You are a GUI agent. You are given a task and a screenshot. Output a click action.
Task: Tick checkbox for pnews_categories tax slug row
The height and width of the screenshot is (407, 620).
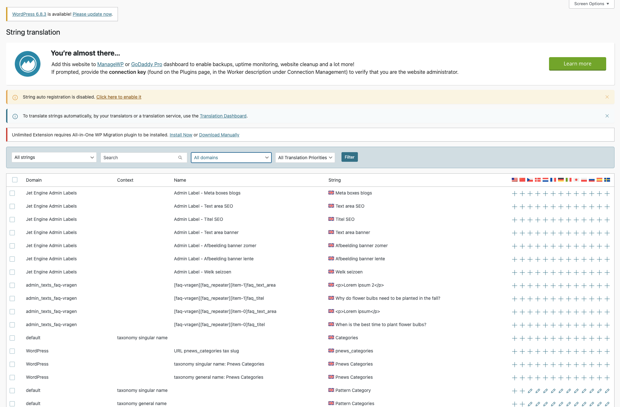click(x=12, y=351)
